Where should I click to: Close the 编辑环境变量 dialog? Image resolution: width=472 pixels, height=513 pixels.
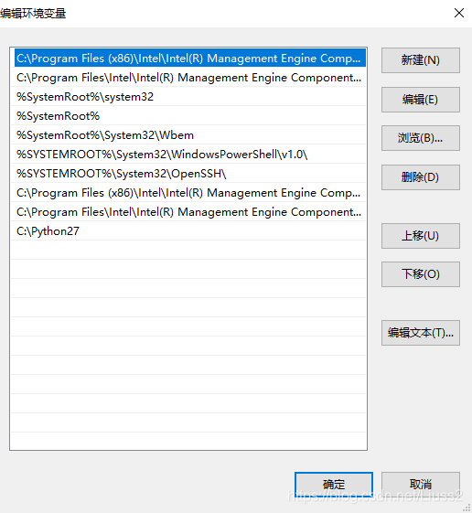pyautogui.click(x=459, y=13)
